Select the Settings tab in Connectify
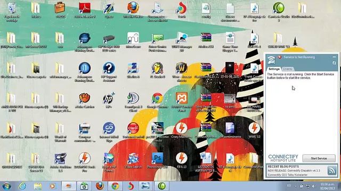The image size is (341, 191). click(x=274, y=69)
